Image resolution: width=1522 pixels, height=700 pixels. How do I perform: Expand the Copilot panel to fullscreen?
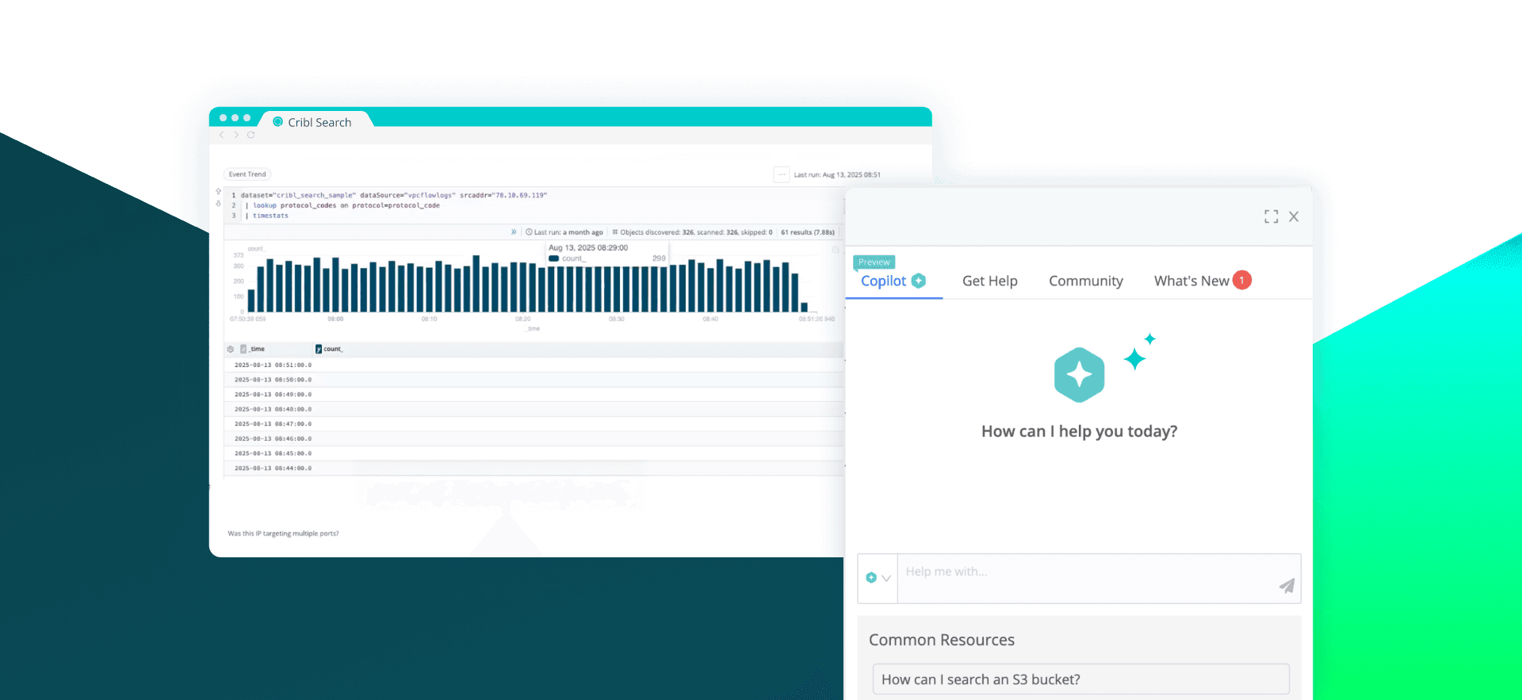pos(1272,216)
